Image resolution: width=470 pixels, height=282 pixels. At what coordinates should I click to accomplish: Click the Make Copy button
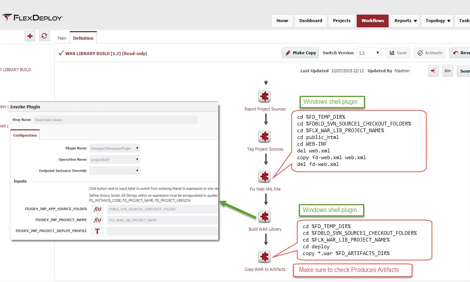point(300,53)
